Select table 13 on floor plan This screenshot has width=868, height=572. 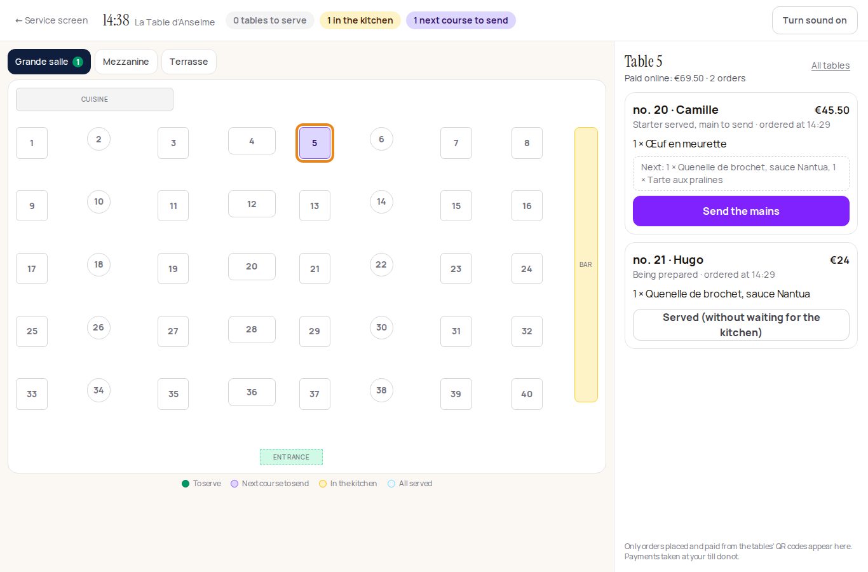(x=315, y=206)
